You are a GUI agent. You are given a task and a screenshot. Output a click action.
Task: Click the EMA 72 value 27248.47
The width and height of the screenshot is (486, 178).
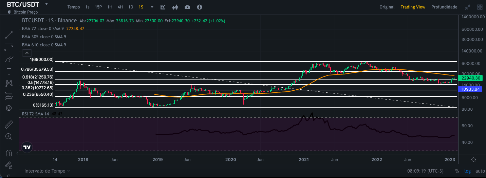75,29
